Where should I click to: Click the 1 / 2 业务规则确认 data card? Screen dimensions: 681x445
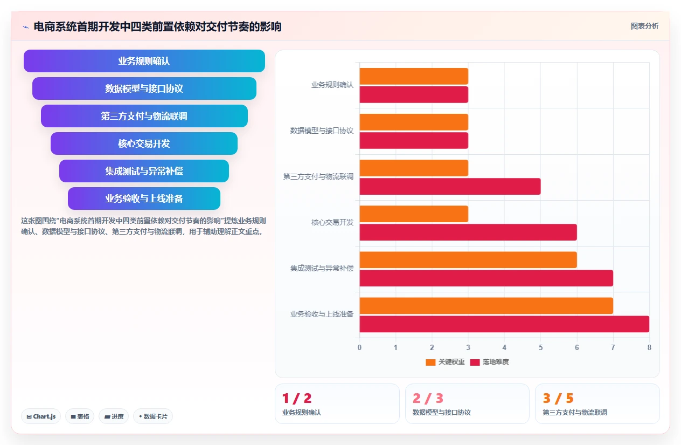337,403
